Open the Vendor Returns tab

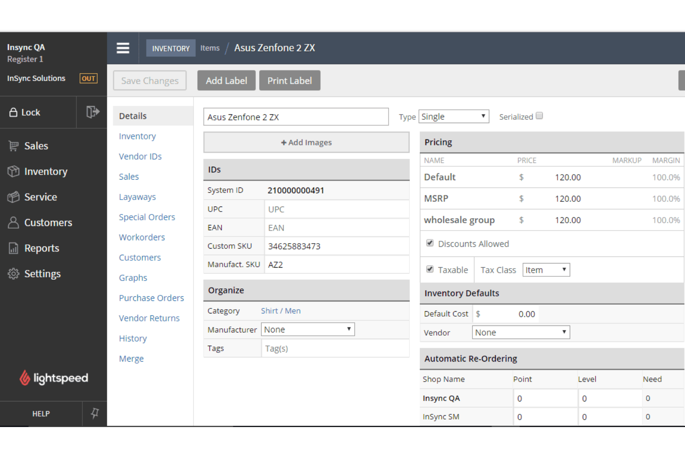tap(149, 318)
